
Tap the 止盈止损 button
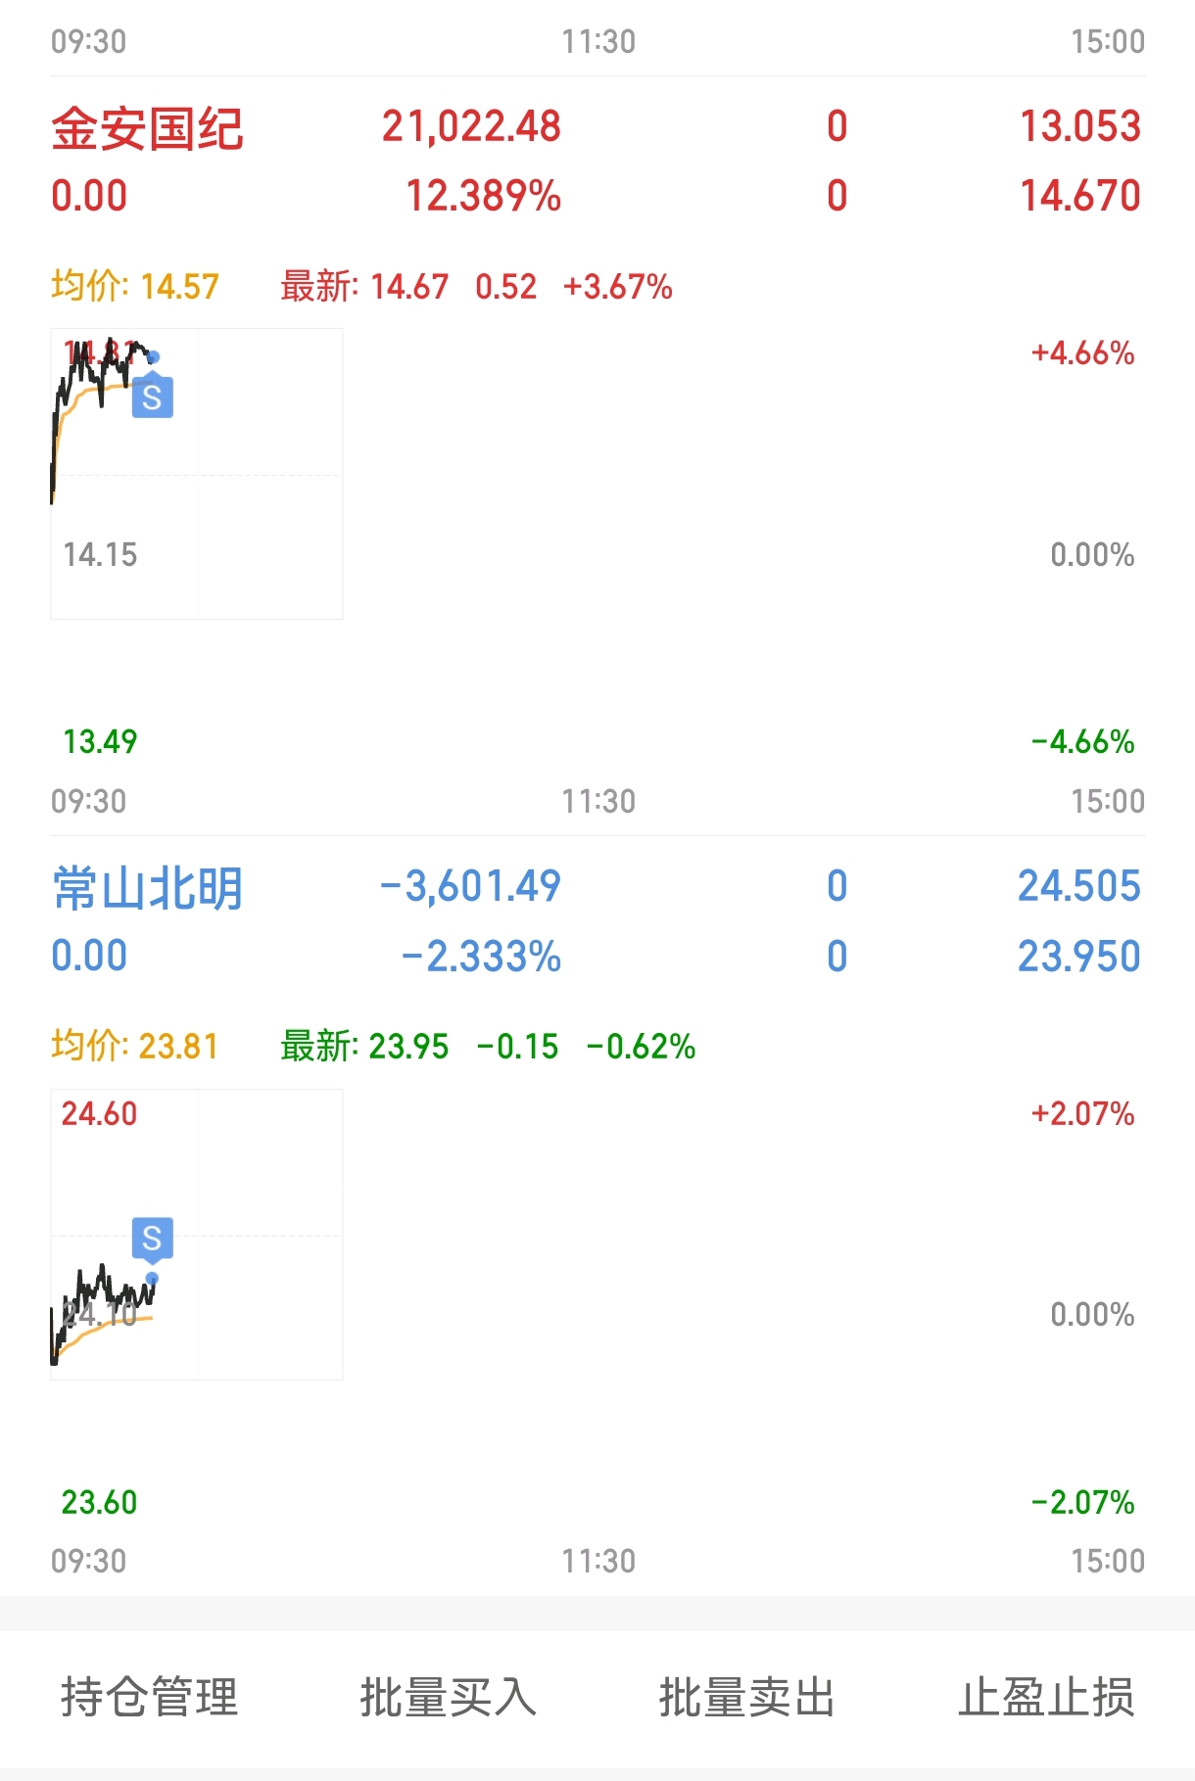pos(1046,1697)
